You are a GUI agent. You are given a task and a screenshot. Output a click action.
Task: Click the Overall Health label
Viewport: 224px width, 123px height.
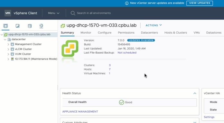(x=78, y=102)
